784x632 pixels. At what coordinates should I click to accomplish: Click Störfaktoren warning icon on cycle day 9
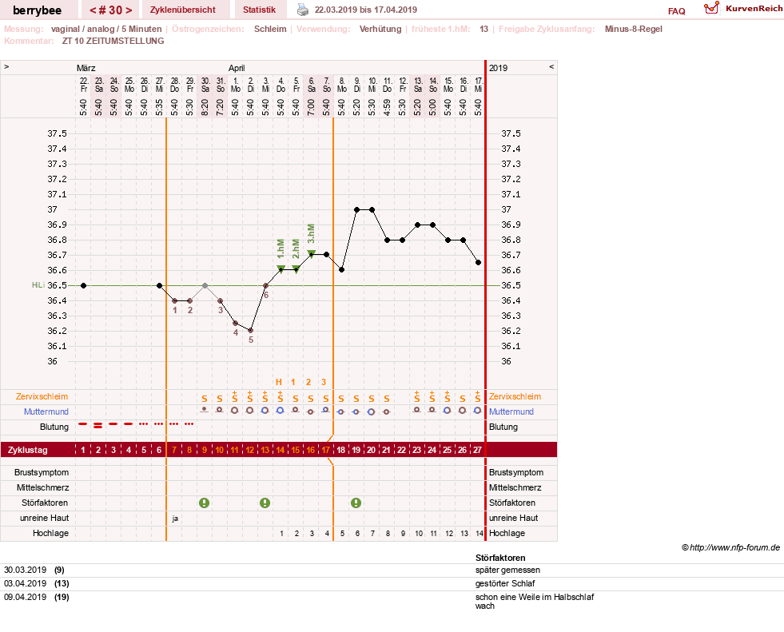point(204,503)
